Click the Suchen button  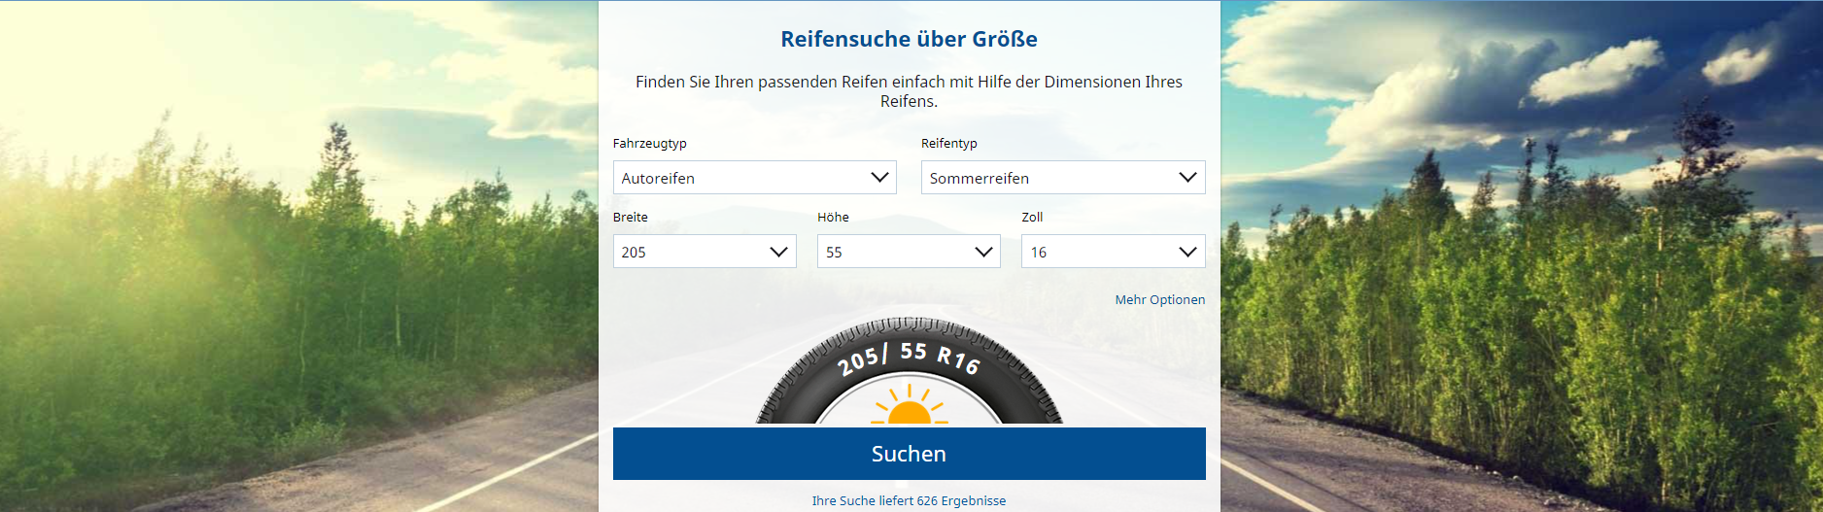pos(909,454)
